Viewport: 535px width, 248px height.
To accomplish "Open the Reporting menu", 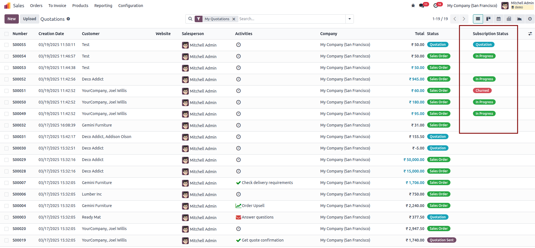I will pos(103,6).
